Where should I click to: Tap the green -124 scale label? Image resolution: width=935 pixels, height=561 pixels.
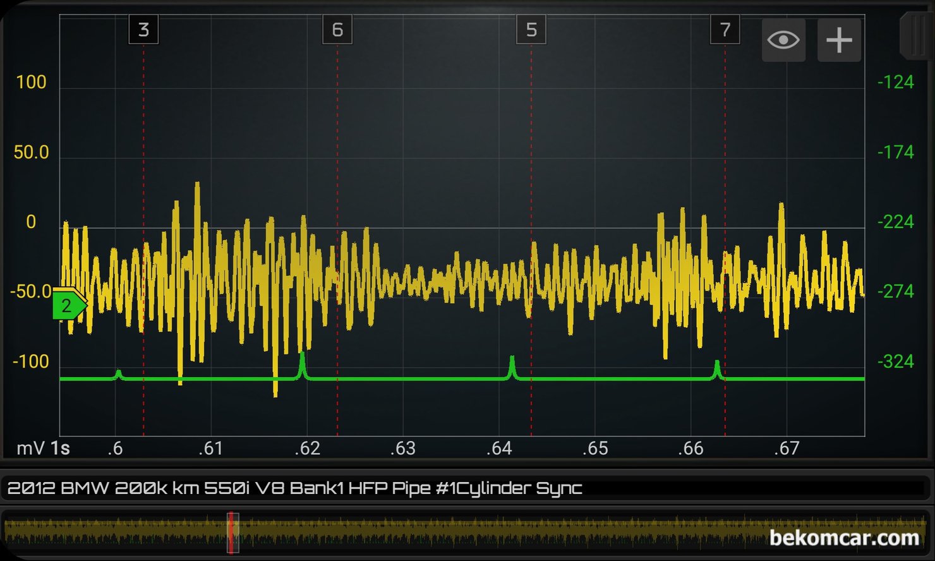[895, 82]
